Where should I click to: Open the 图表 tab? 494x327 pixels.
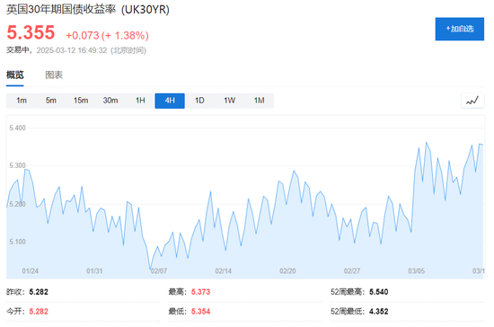[x=54, y=75]
